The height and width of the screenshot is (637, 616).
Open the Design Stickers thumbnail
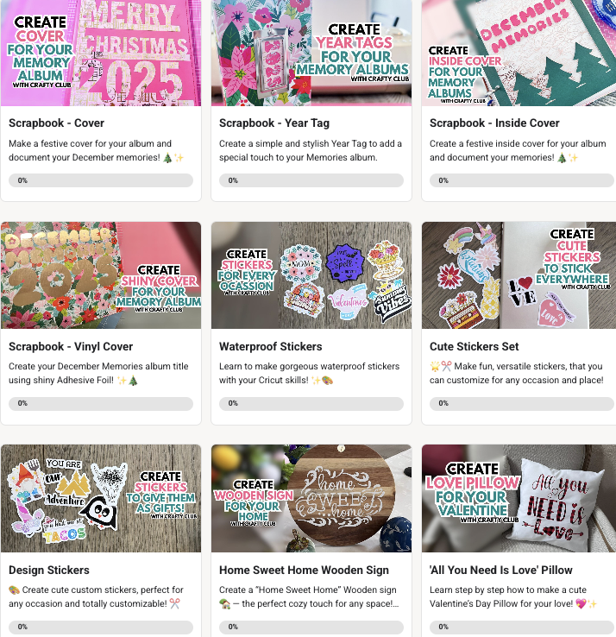pyautogui.click(x=101, y=499)
